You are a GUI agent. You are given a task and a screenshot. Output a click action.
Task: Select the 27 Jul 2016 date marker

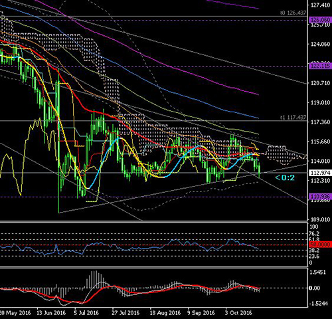coord(125,313)
